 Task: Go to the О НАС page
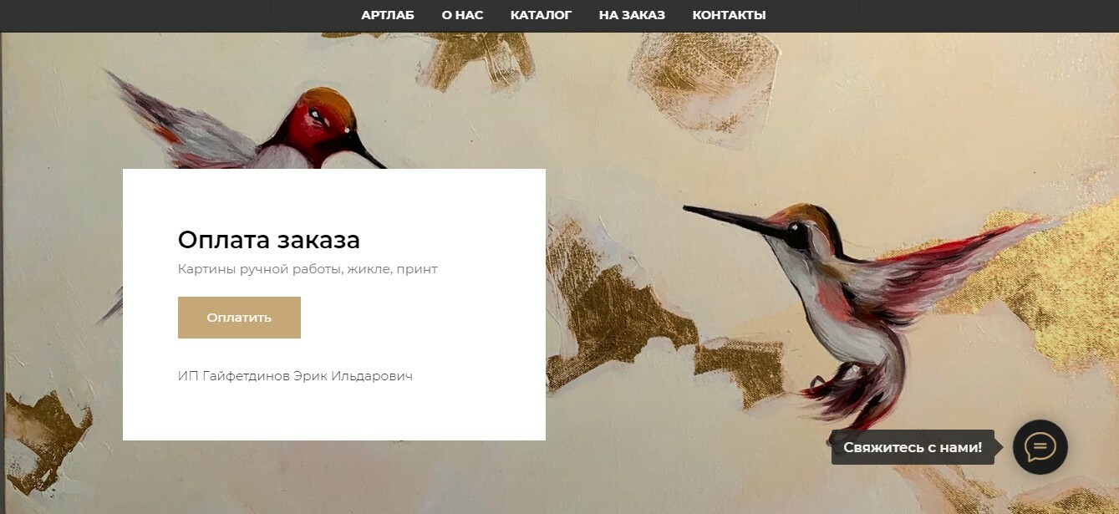462,15
